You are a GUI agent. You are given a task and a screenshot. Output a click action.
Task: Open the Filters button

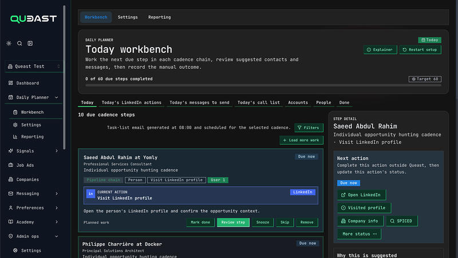point(309,128)
